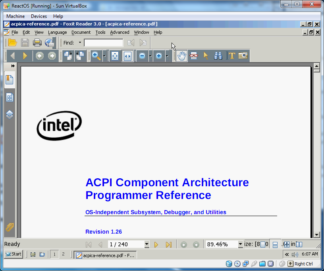Viewport: 324px width, 271px height.
Task: Open the Advanced menu
Action: pyautogui.click(x=120, y=32)
